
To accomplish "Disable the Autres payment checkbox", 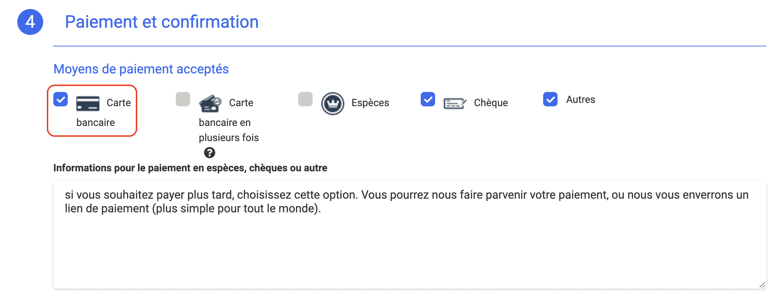I will (550, 99).
